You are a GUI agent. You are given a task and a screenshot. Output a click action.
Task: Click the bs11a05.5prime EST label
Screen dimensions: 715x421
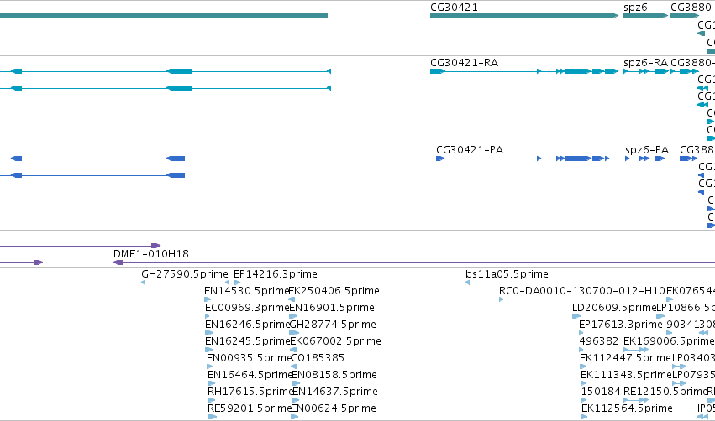tap(507, 274)
